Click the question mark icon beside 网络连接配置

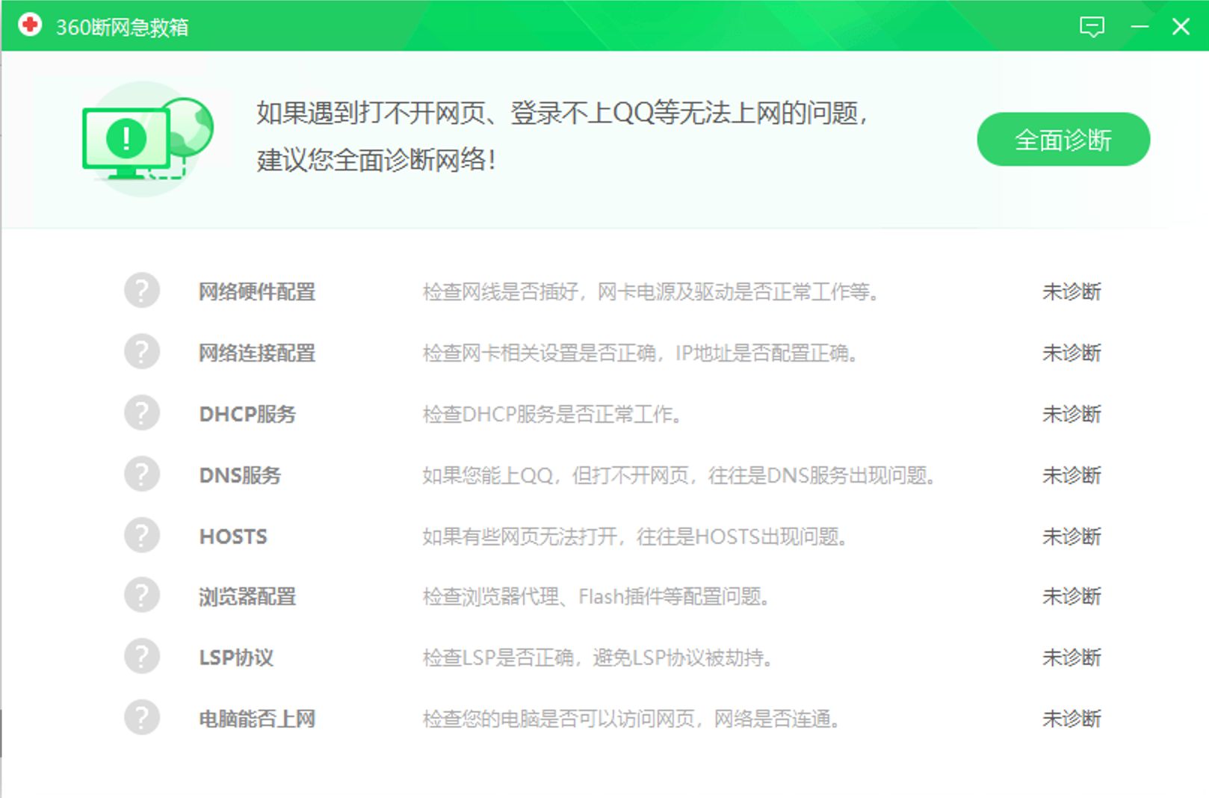pos(142,351)
